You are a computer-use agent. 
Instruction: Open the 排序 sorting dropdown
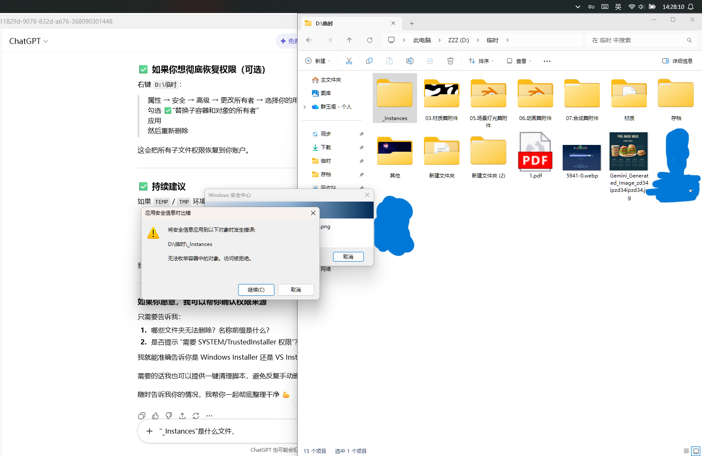point(481,60)
